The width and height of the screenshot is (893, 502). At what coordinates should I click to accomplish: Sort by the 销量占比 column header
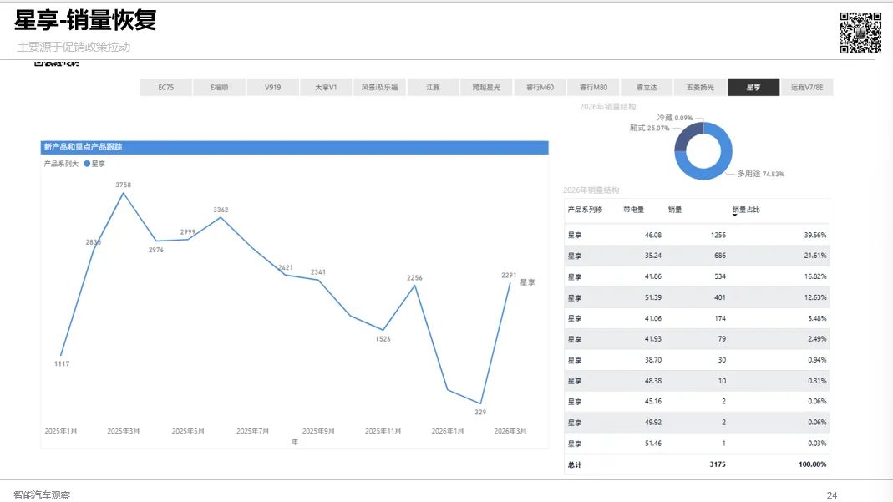click(x=746, y=210)
